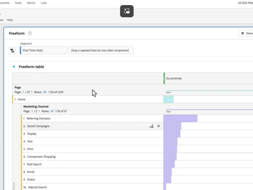Image resolution: width=253 pixels, height=190 pixels.
Task: Click the Page dimension header
Action: pos(18,87)
